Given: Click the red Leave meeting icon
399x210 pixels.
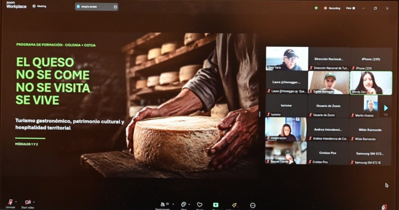Looking at the screenshot, I should point(384,207).
